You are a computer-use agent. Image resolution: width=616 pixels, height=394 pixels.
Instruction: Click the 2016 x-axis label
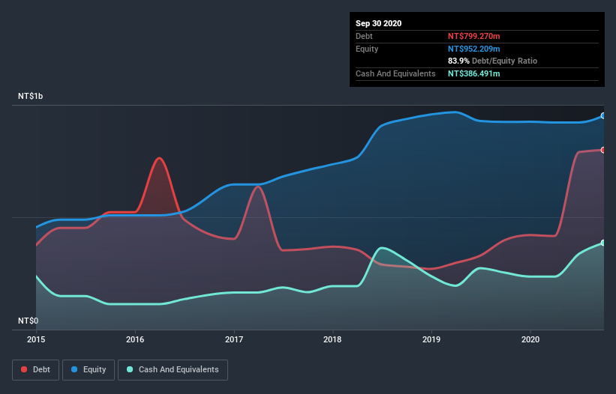coord(135,339)
